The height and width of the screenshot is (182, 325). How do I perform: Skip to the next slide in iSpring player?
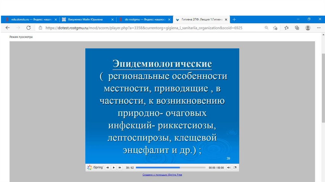[120, 167]
